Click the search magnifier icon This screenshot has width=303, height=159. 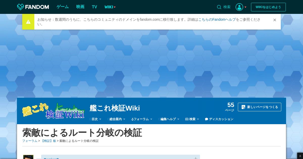click(x=219, y=7)
